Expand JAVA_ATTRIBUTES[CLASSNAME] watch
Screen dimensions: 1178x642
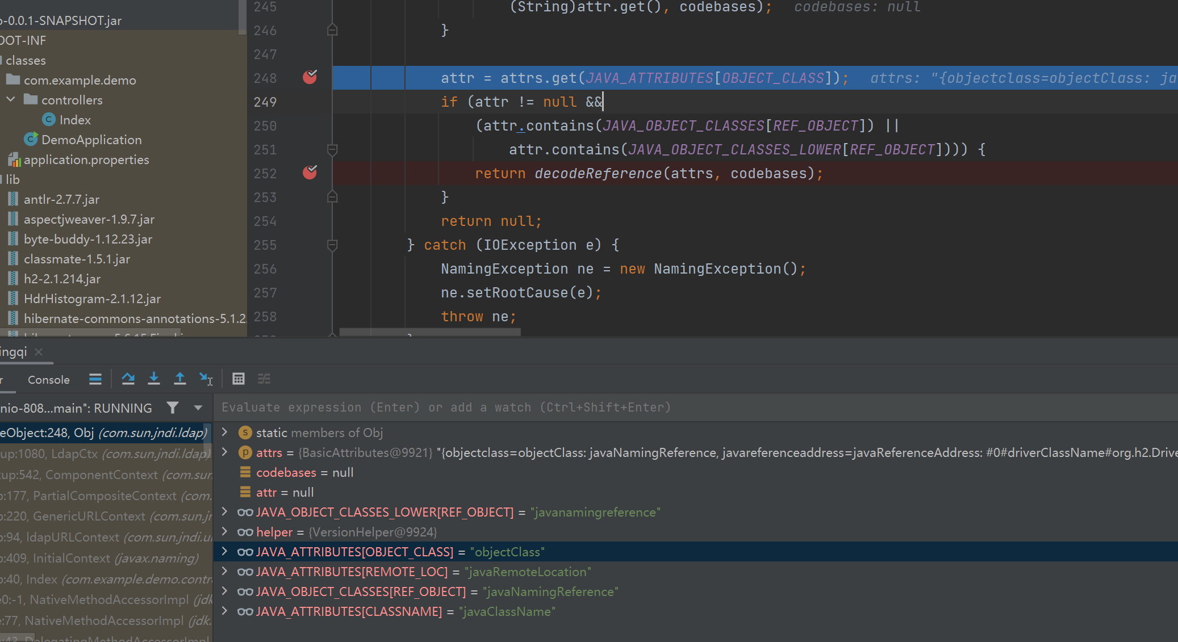point(224,611)
